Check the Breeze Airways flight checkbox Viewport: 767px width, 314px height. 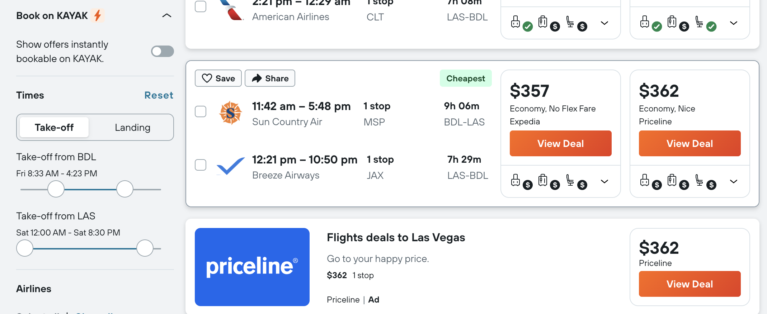point(201,165)
